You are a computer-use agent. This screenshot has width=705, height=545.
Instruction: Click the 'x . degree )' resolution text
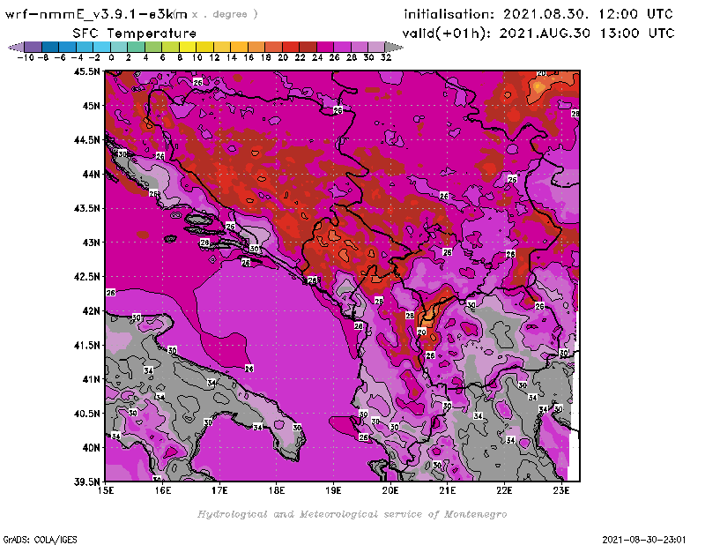(x=225, y=14)
